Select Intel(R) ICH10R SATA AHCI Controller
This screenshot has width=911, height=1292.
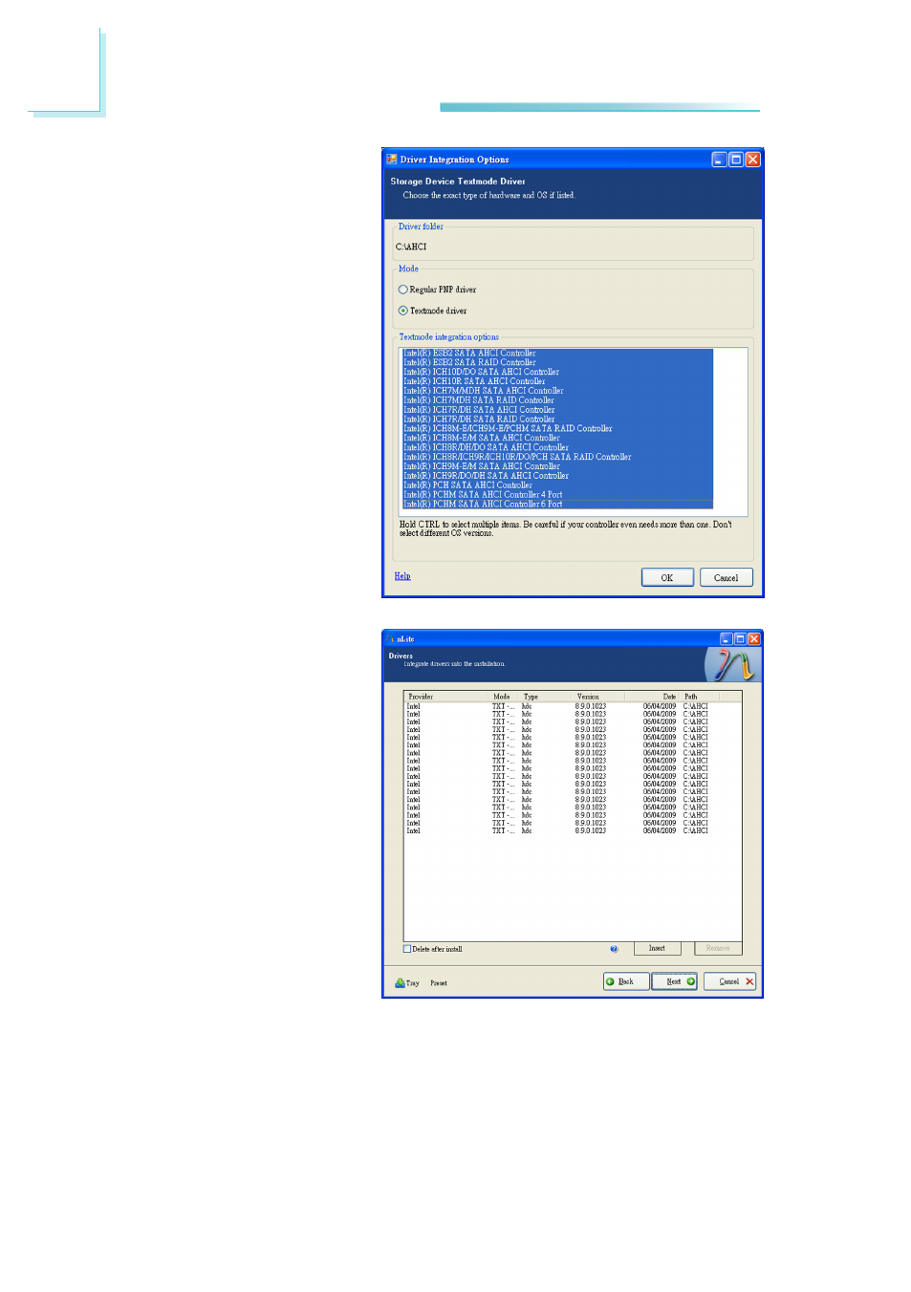[557, 382]
